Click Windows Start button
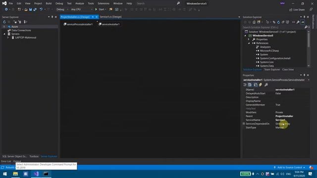Screen dimensions: 317x178 (5, 174)
